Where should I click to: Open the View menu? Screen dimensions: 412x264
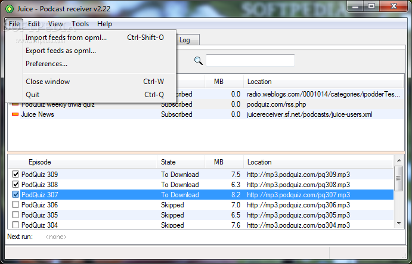[x=55, y=24]
